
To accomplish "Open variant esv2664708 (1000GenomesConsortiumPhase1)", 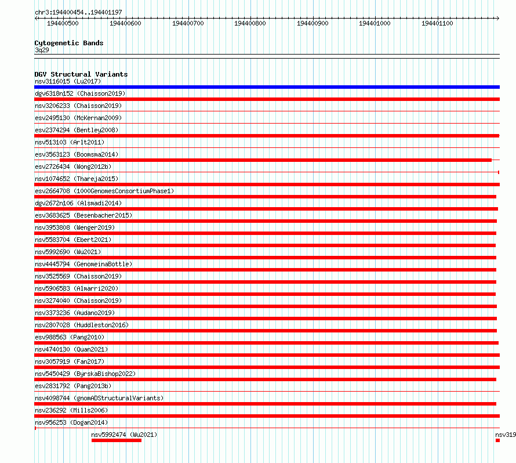I will pos(104,191).
